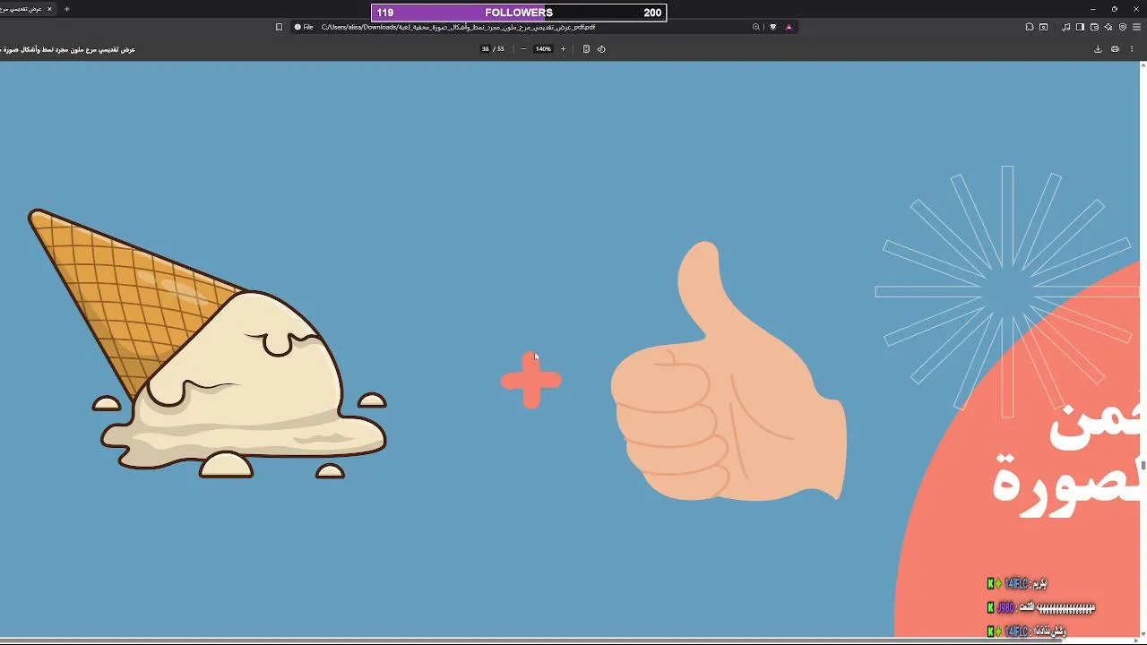Rotate the PDF counterclockwise
Viewport: 1147px width, 645px height.
(601, 49)
